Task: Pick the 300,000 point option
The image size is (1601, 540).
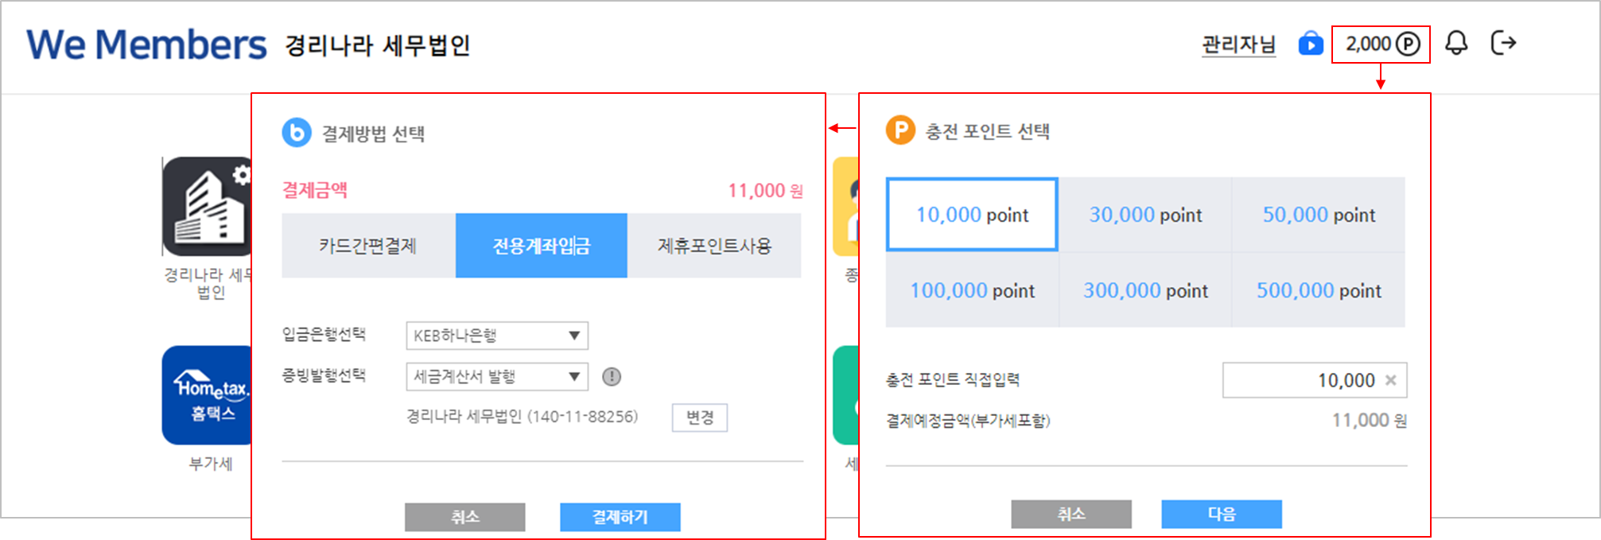Action: (1145, 290)
